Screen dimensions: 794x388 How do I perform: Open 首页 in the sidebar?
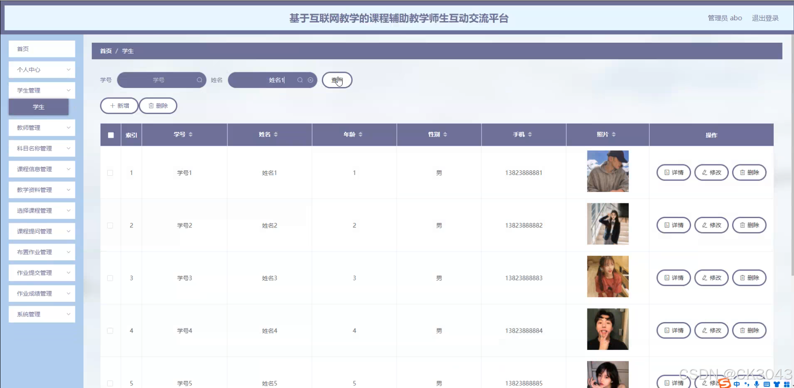[x=42, y=49]
